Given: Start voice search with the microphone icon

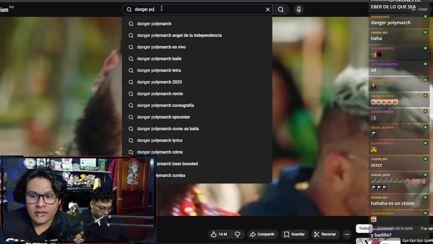Looking at the screenshot, I should point(299,9).
